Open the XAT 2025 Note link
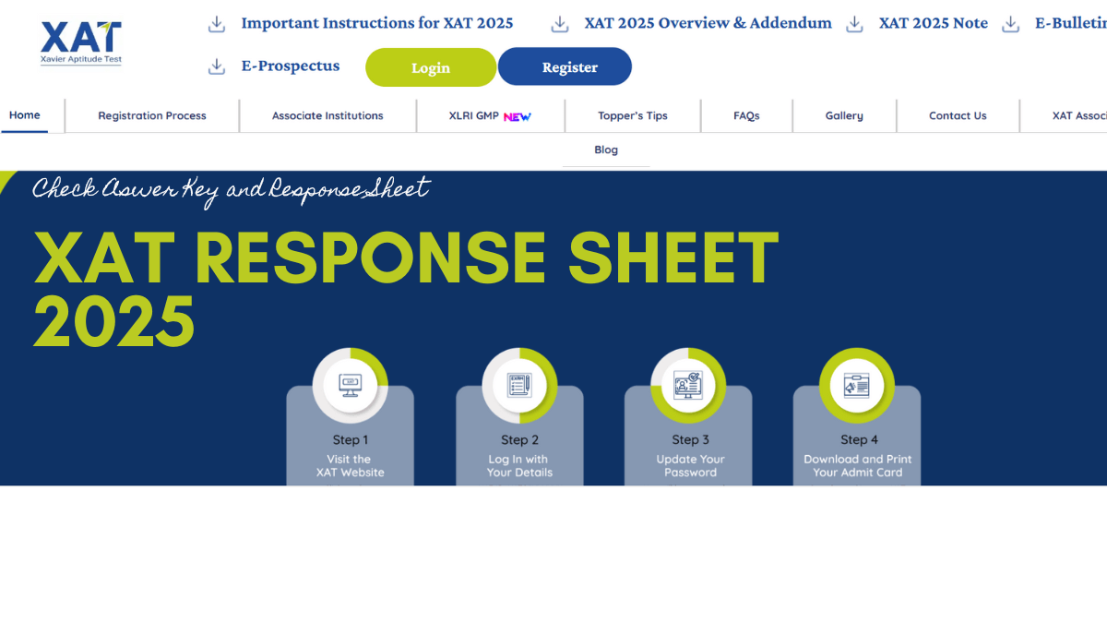1107x623 pixels. (934, 23)
